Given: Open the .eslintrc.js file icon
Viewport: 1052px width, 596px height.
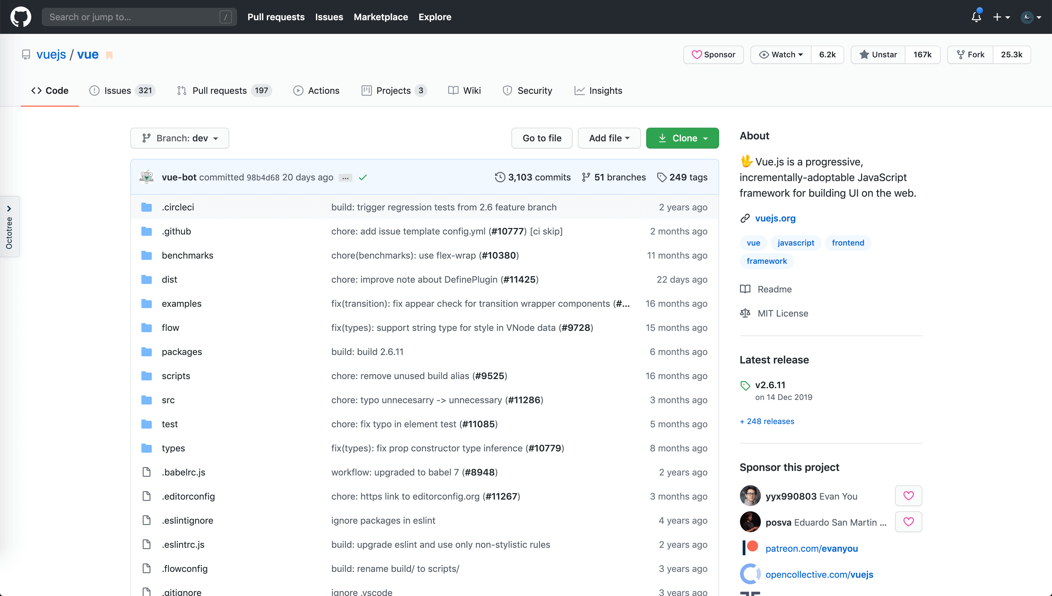Looking at the screenshot, I should [147, 545].
